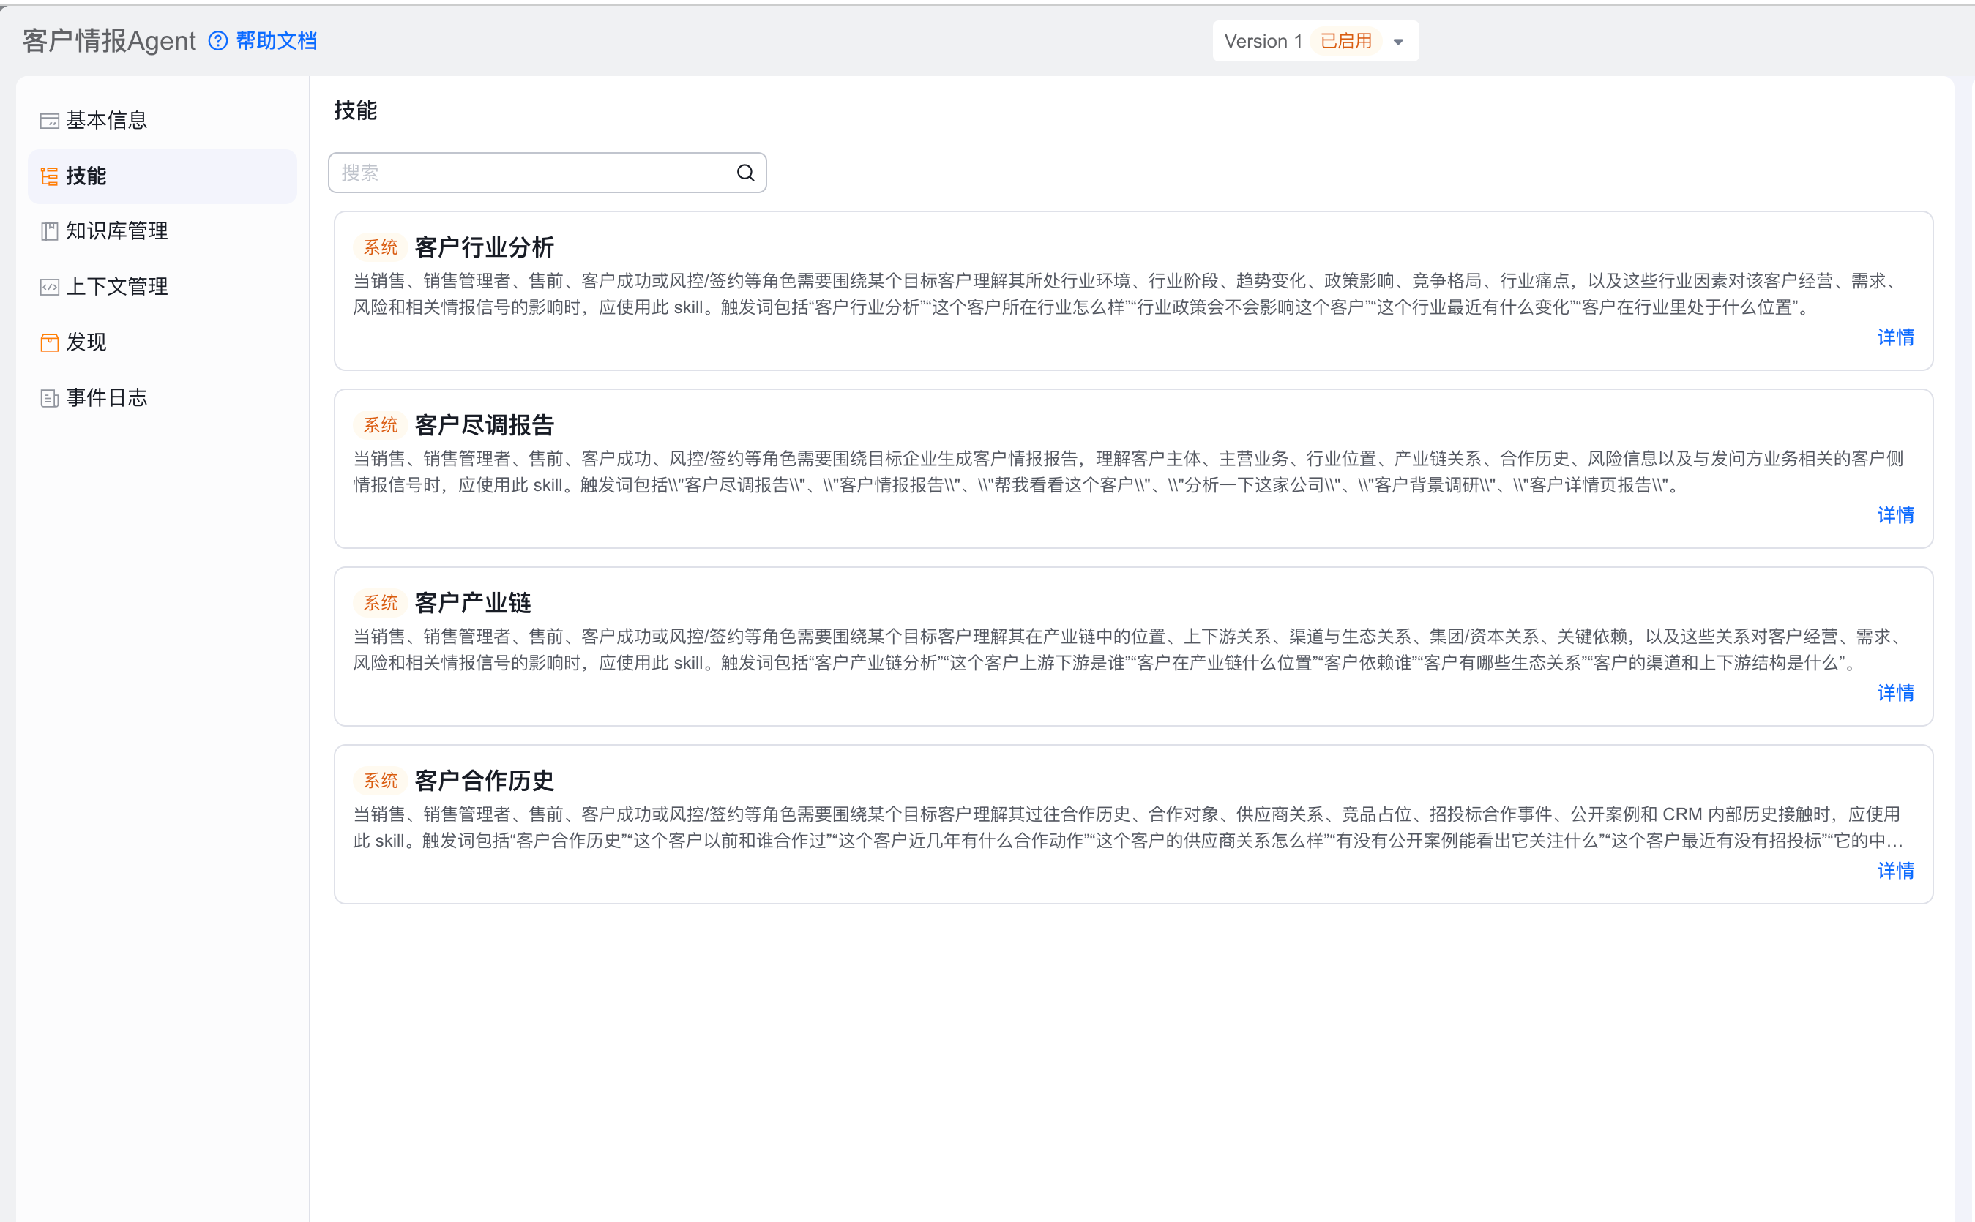View 详情 for 客户产业链
Screen dimensions: 1975x1222
[x=1895, y=694]
